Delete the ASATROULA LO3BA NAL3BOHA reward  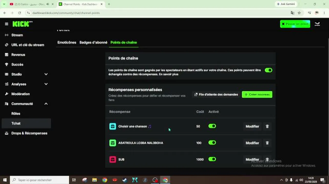pyautogui.click(x=267, y=143)
